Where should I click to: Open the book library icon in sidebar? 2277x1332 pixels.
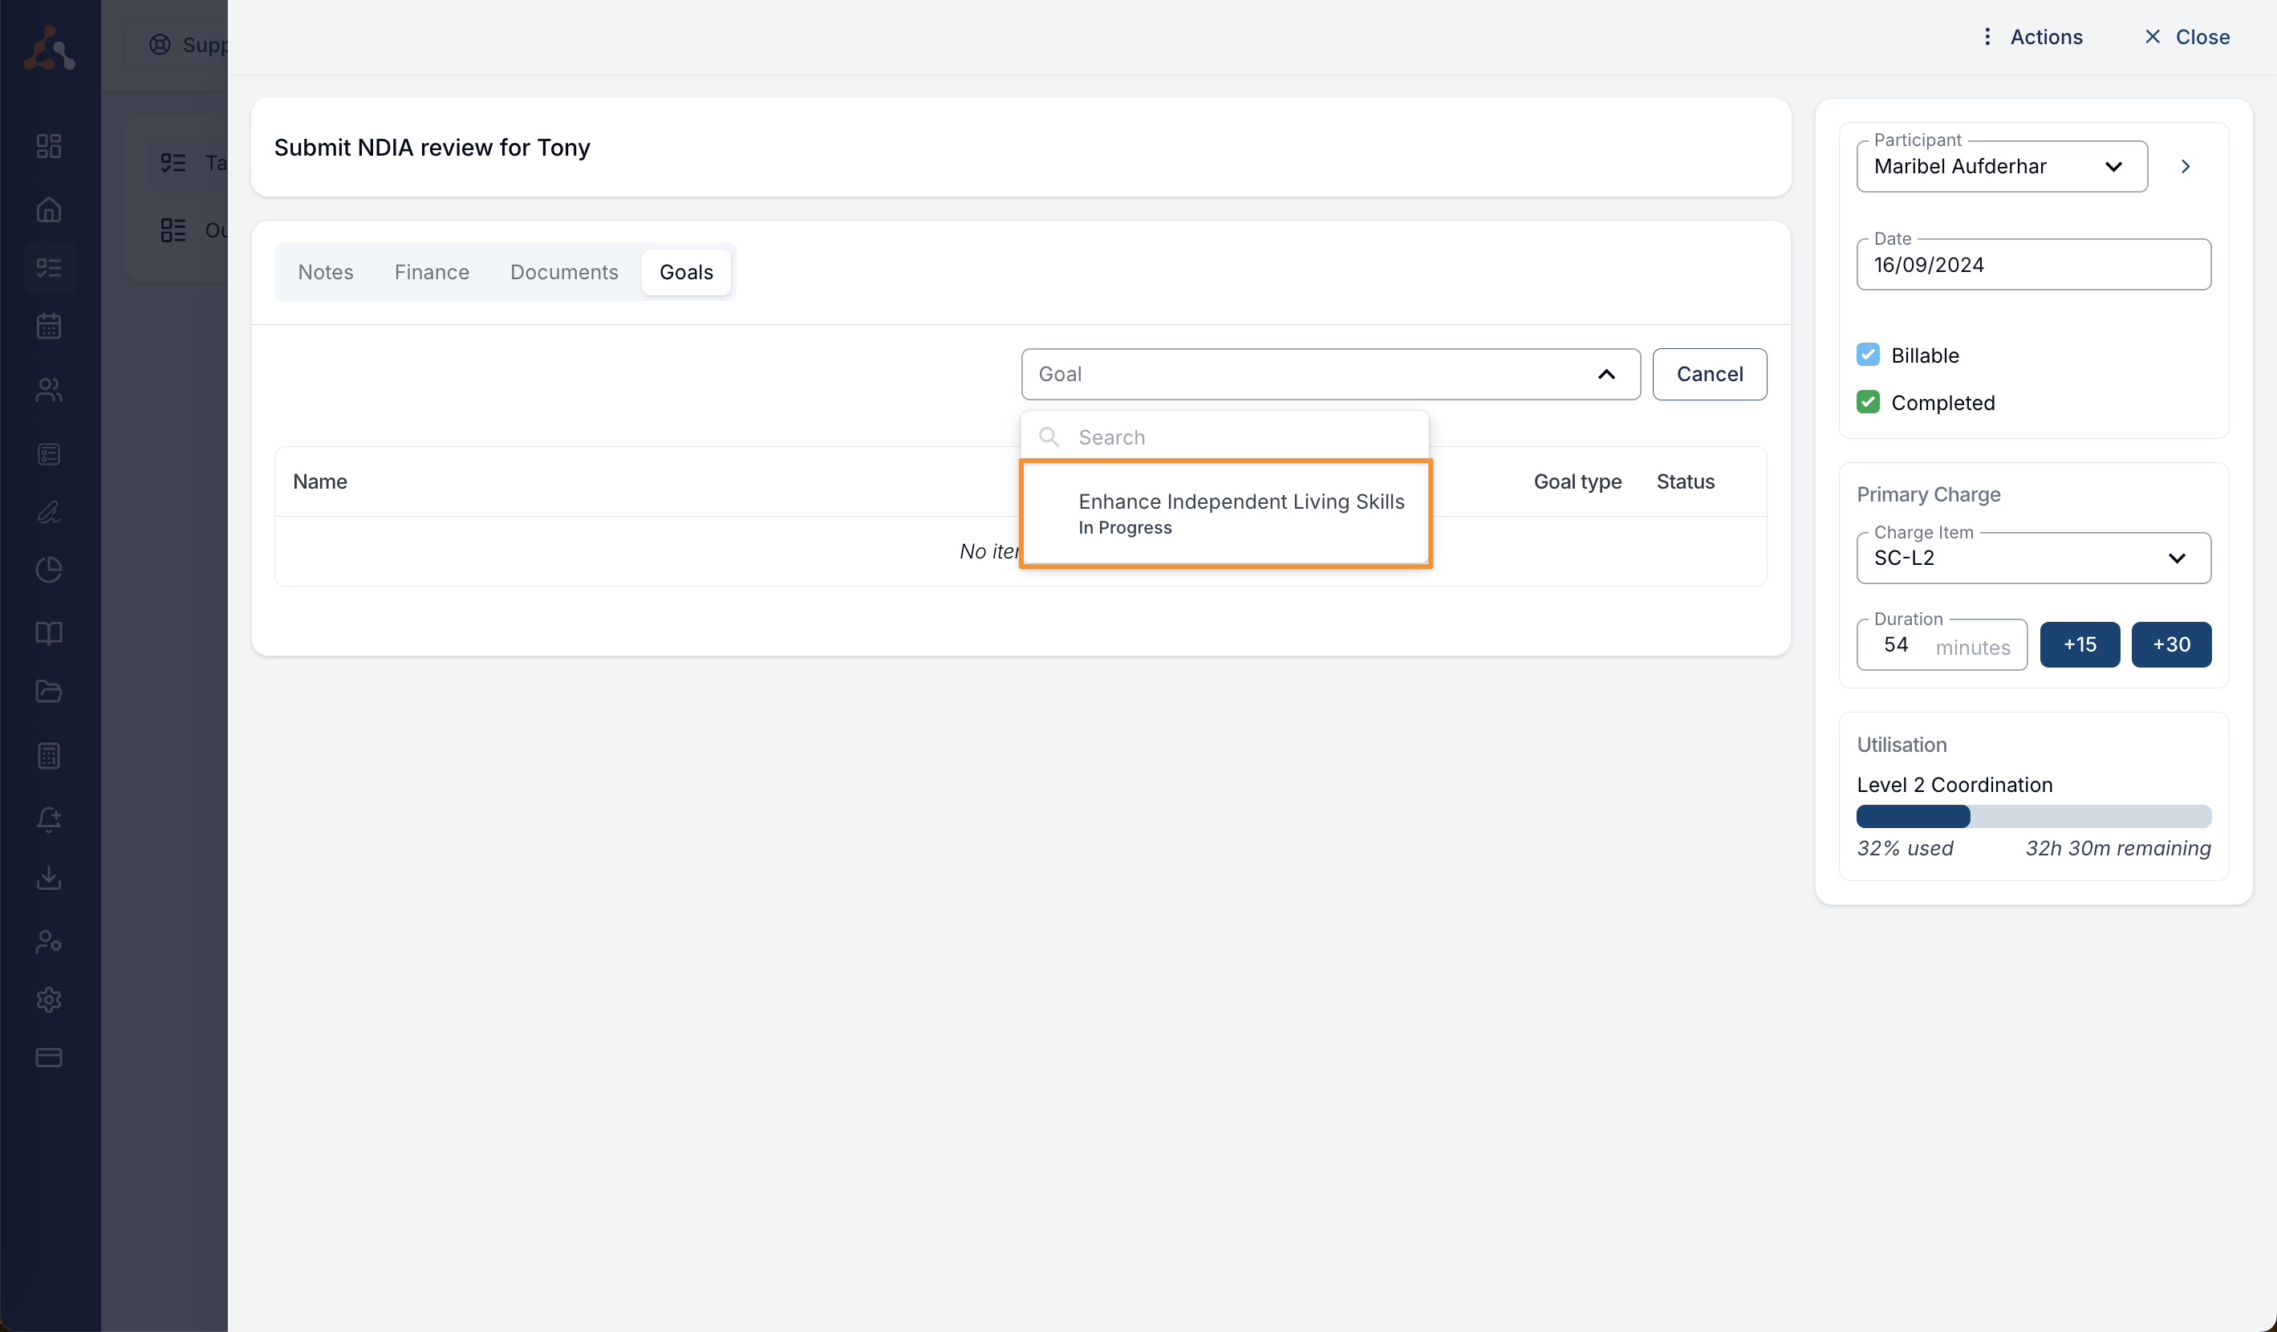point(49,632)
